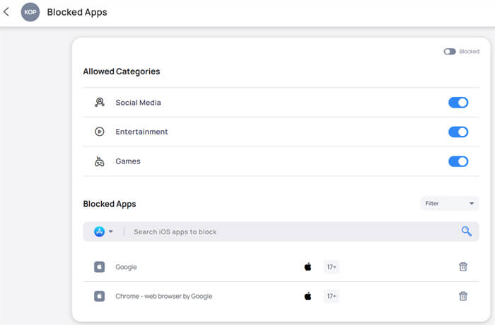Disable the Entertainment category toggle
This screenshot has height=325, width=495.
coord(458,132)
